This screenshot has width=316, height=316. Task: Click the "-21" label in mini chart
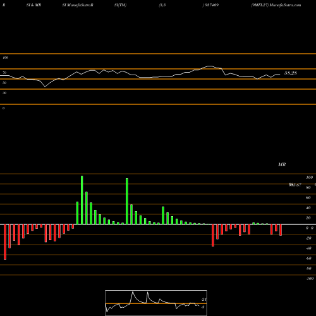[x=204, y=300]
